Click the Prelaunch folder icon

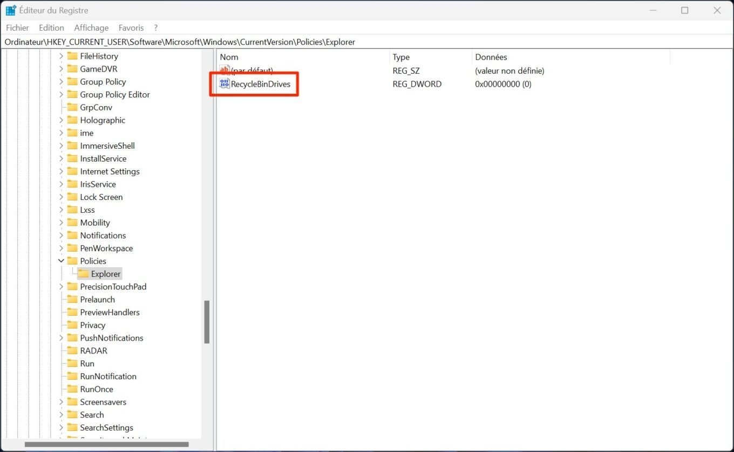click(x=72, y=300)
